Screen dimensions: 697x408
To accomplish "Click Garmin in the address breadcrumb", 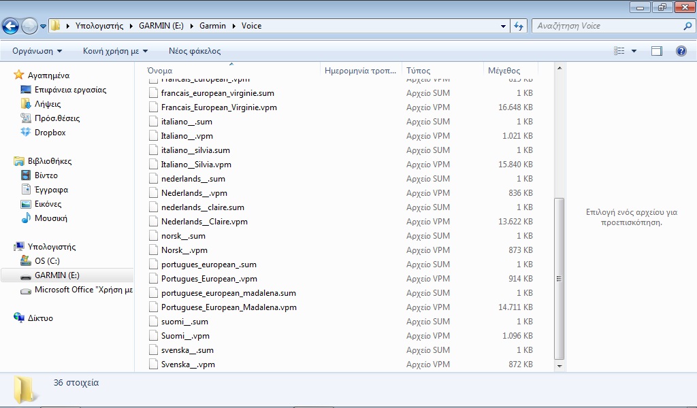I will [212, 26].
